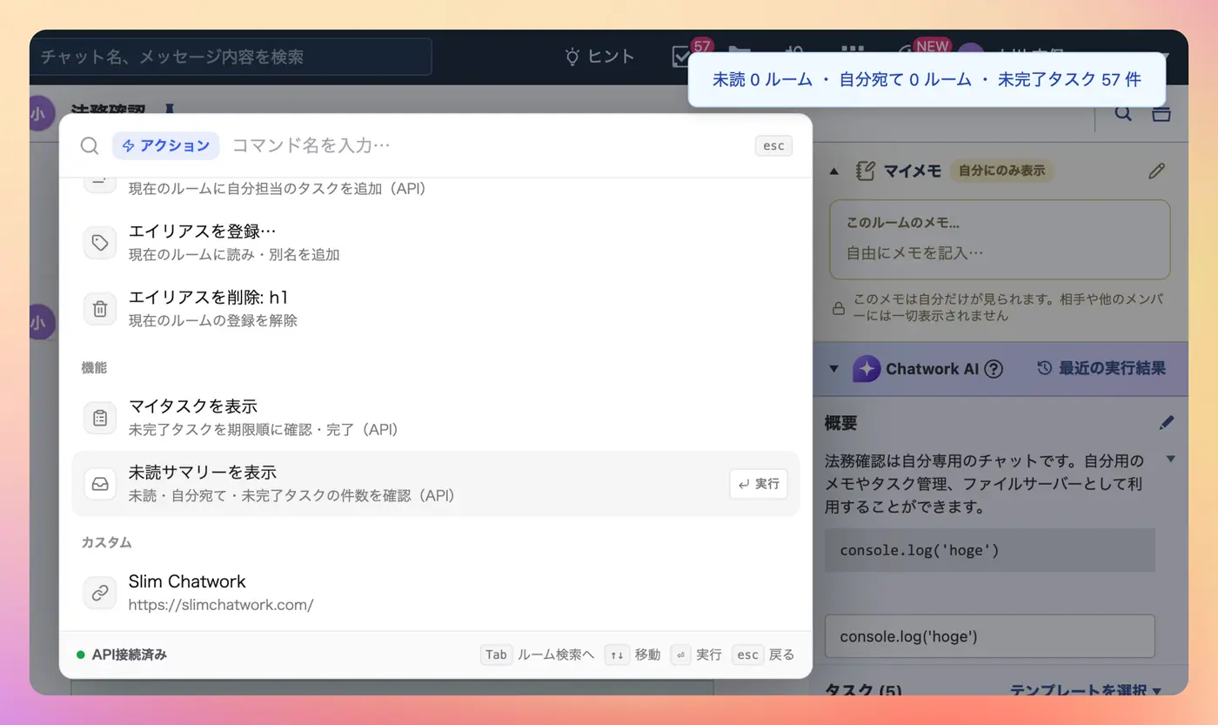The image size is (1218, 725).
Task: Click the Tab ルーム検索へ hint
Action: 537,655
